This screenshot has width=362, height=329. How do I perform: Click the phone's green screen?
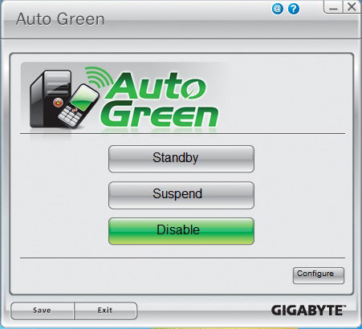pos(83,98)
